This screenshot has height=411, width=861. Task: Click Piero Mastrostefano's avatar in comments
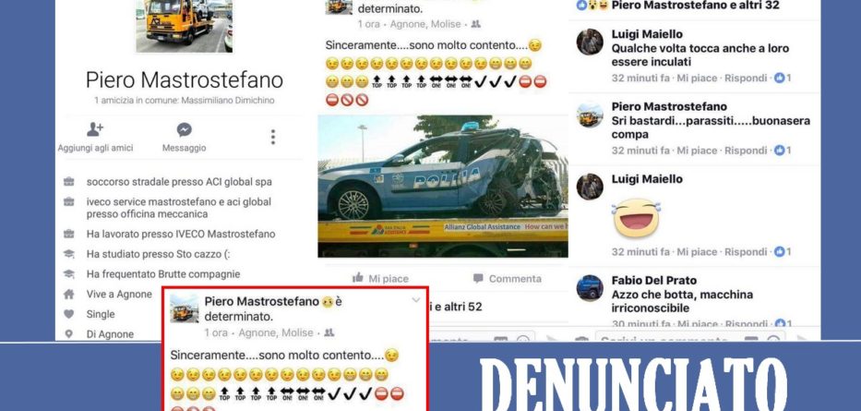click(x=590, y=115)
